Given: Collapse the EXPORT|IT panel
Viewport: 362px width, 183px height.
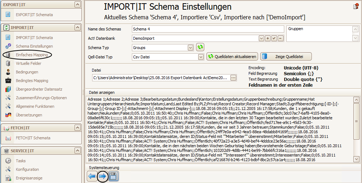Looking at the screenshot, I should tap(77, 4).
